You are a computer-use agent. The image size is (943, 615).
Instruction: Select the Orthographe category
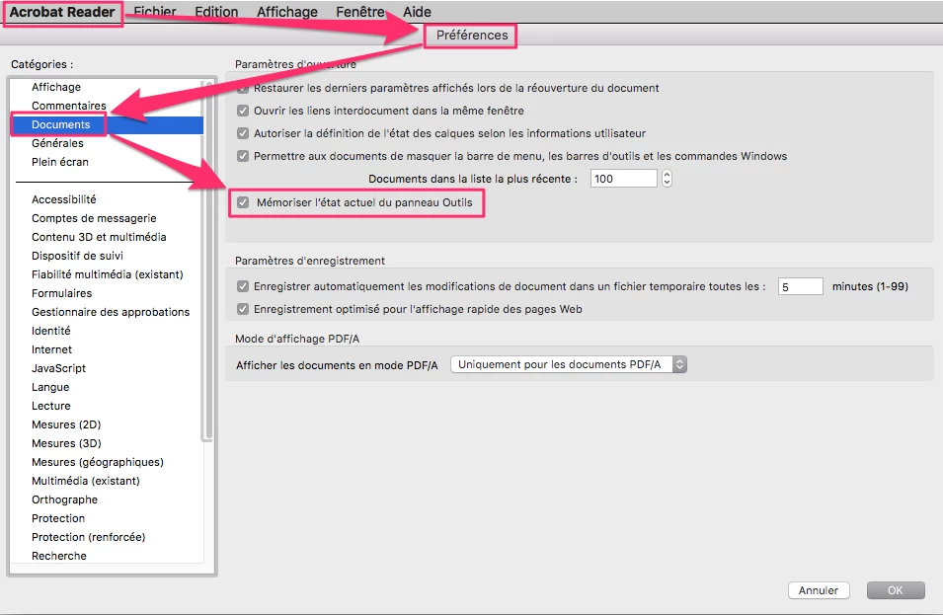point(64,500)
